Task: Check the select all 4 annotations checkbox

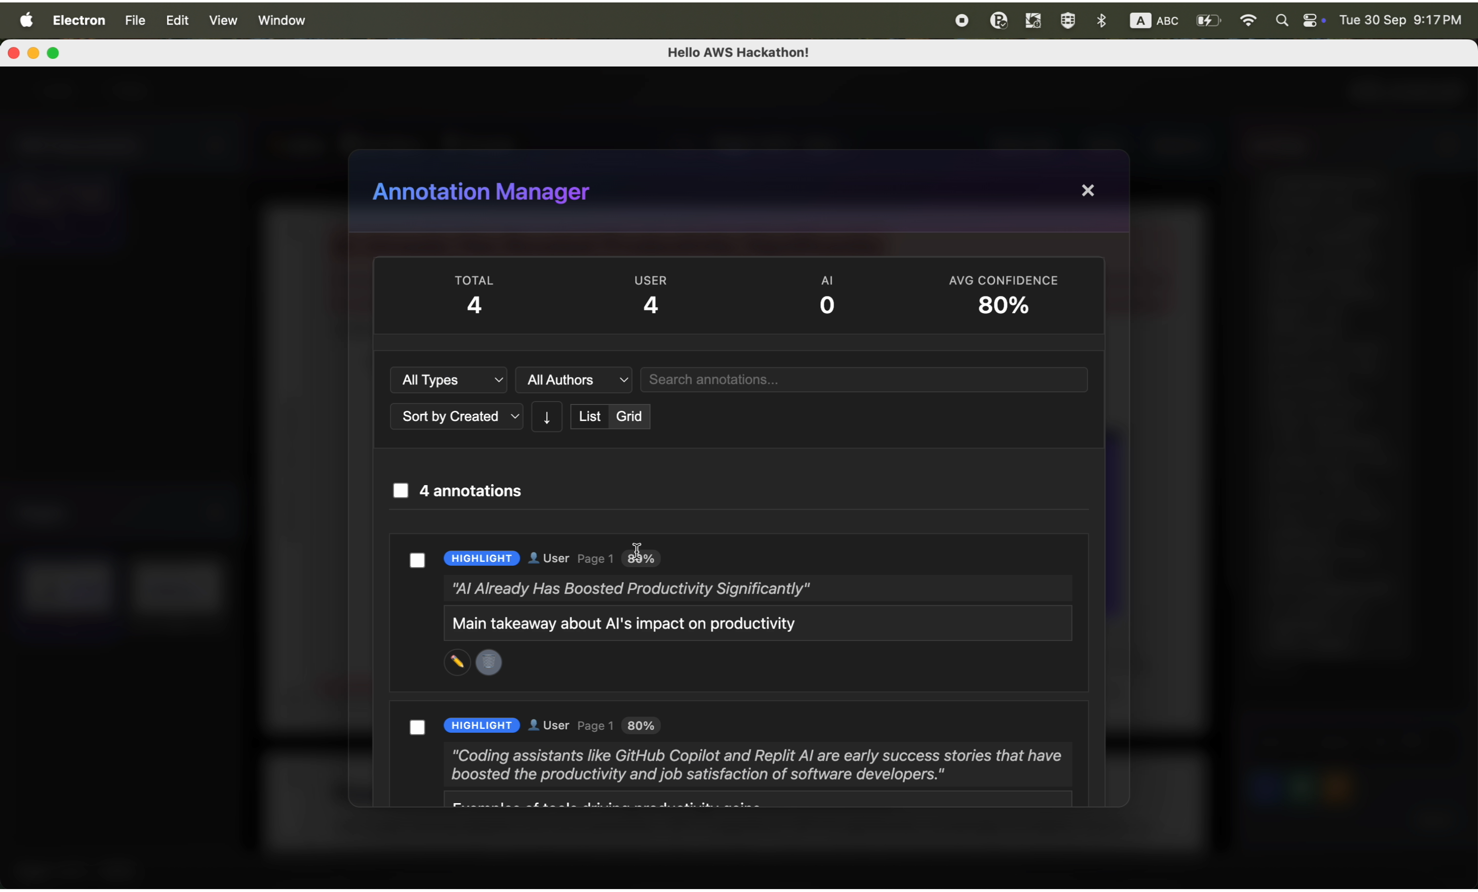Action: coord(400,491)
